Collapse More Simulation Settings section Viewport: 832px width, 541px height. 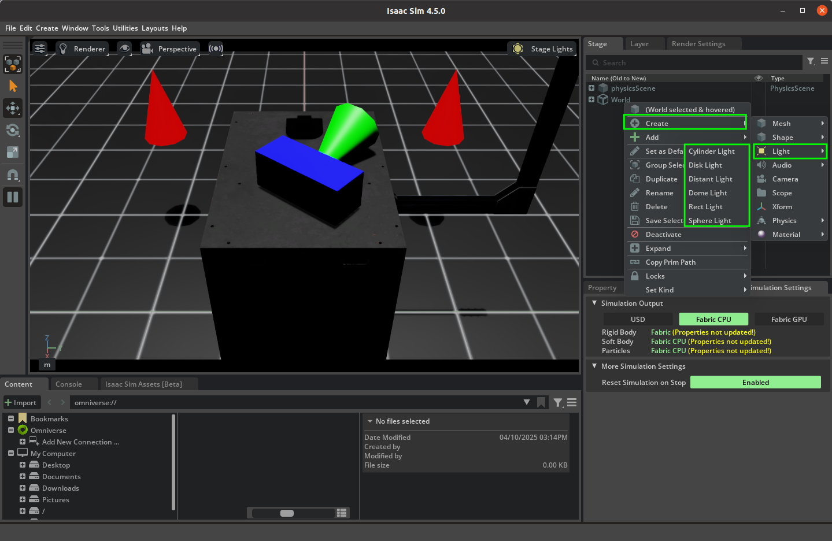tap(594, 366)
